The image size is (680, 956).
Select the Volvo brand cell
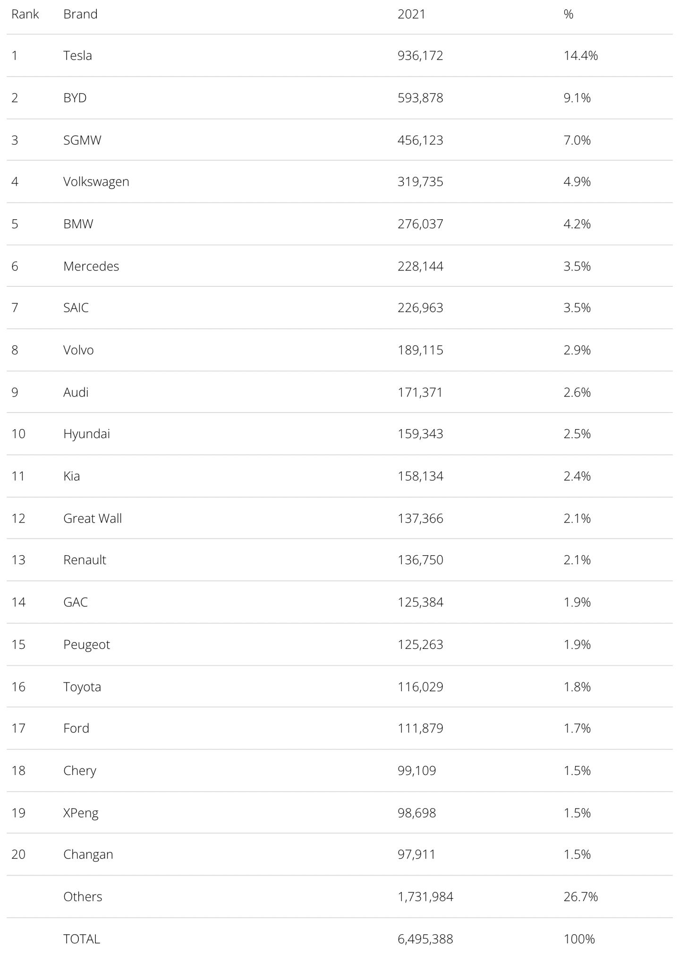coord(78,350)
